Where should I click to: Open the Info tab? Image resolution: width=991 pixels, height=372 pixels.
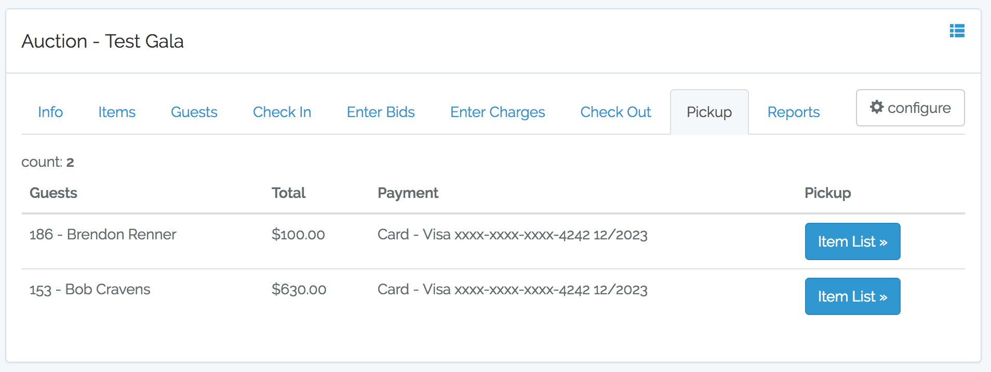point(50,112)
